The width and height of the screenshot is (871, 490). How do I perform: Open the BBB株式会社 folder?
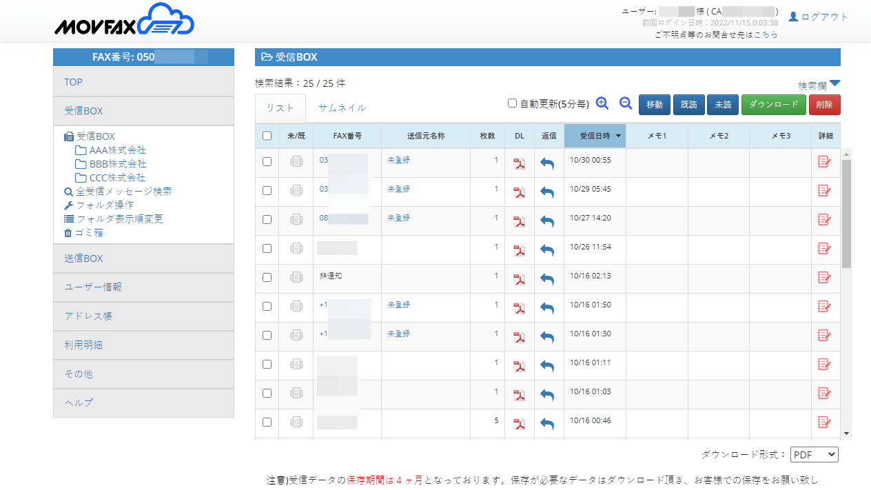click(x=111, y=164)
